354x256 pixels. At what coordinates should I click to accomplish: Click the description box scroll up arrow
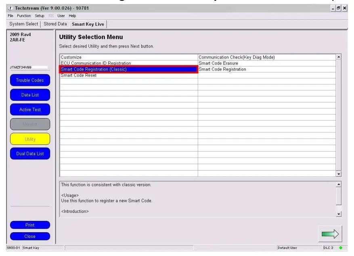(338, 185)
